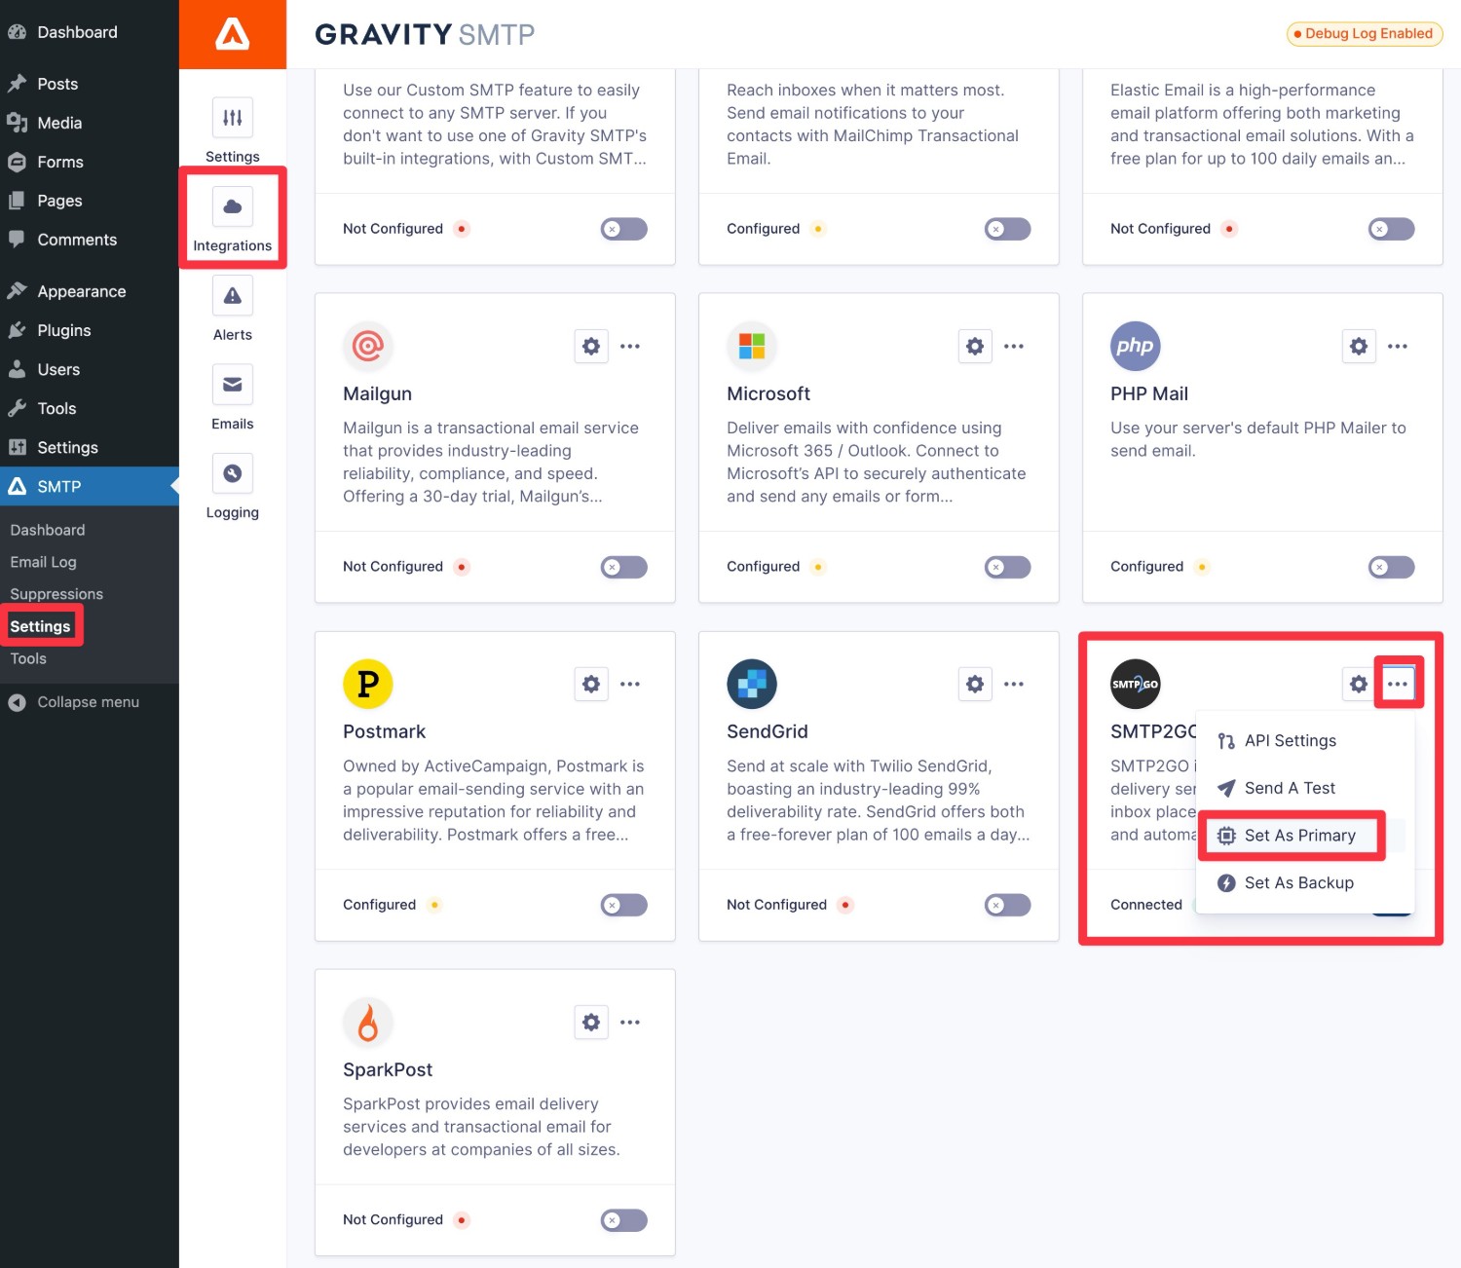Image resolution: width=1461 pixels, height=1268 pixels.
Task: Open the SendGrid settings gear icon
Action: coord(975,684)
